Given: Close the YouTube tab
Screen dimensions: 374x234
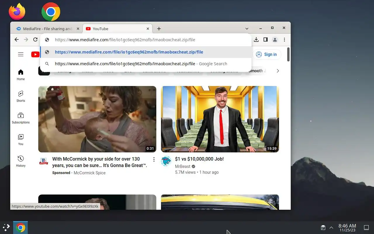Looking at the screenshot, I should (x=148, y=29).
